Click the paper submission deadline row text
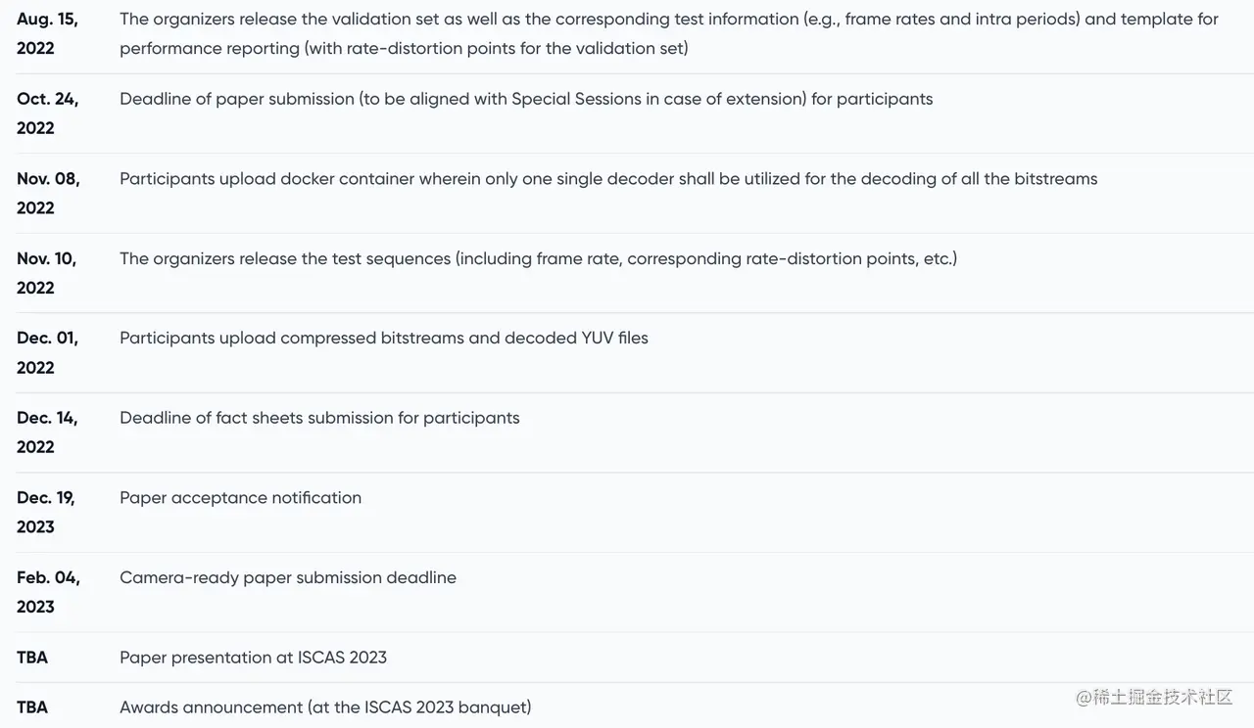This screenshot has width=1254, height=728. [x=526, y=99]
